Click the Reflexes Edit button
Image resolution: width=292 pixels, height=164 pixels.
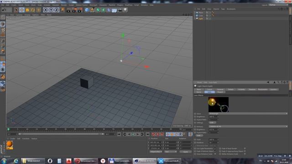[199, 136]
